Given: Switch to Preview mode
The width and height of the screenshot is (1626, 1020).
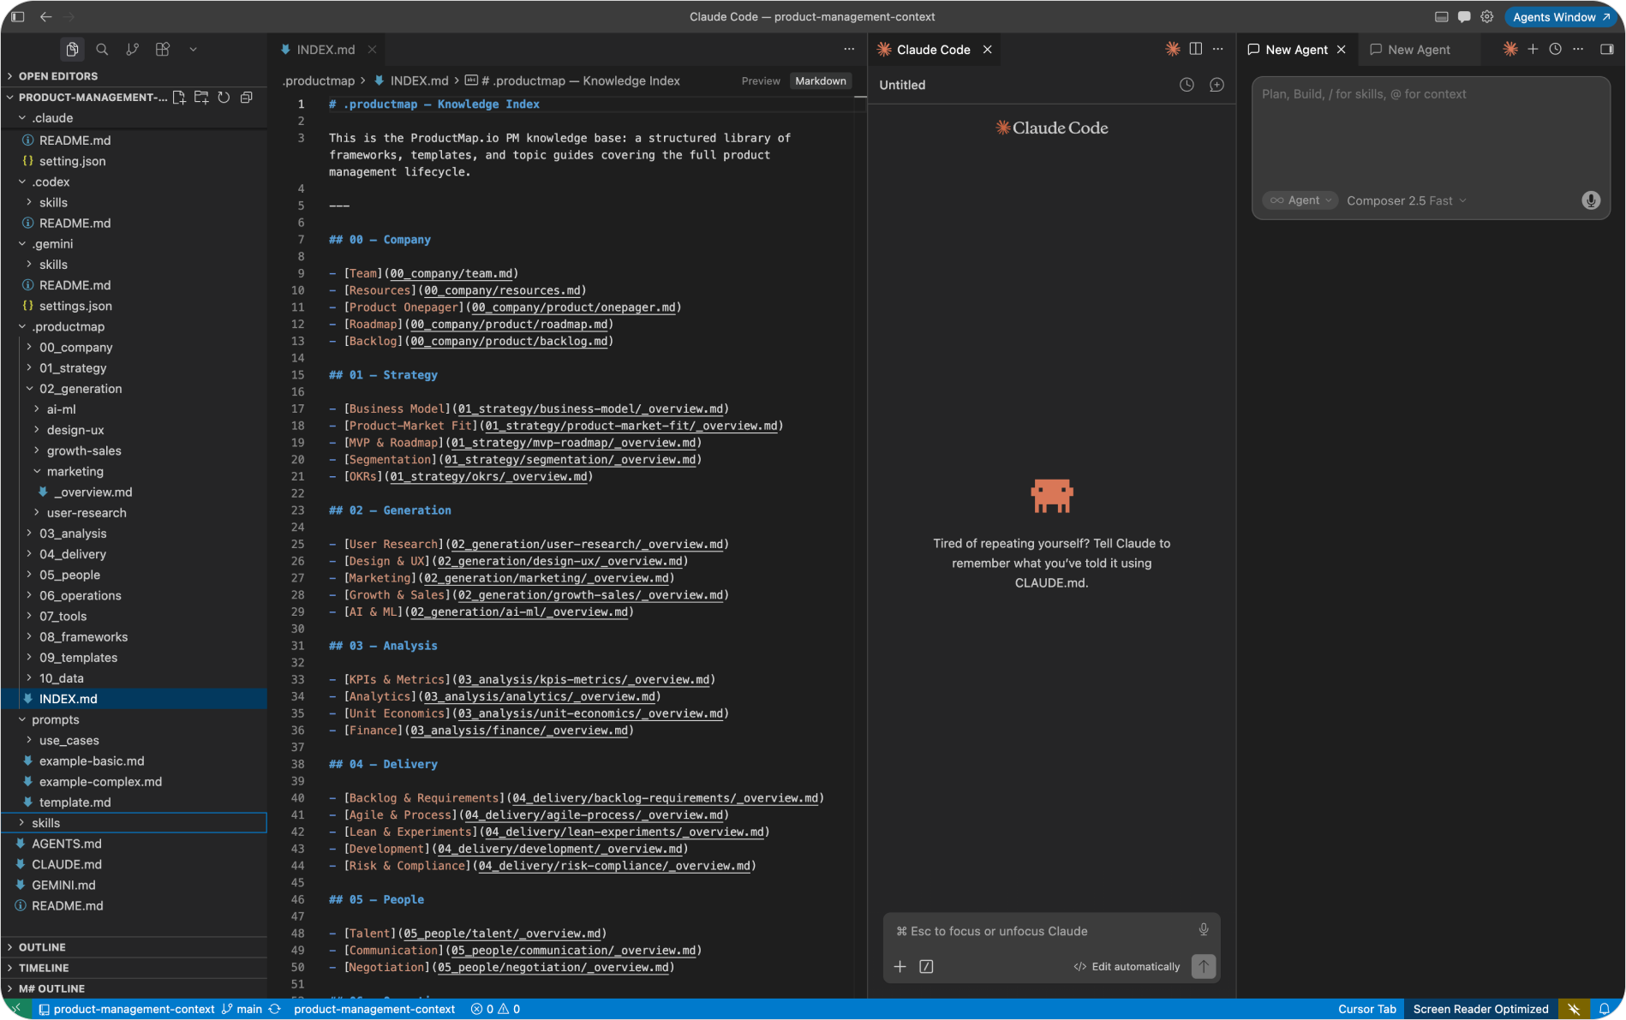Looking at the screenshot, I should pyautogui.click(x=761, y=81).
